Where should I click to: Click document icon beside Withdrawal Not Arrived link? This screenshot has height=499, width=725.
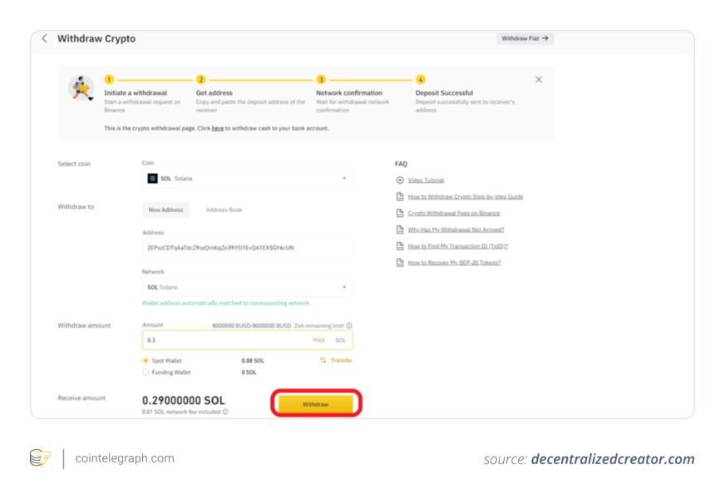coord(400,230)
